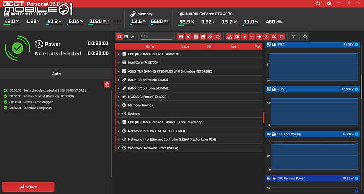The width and height of the screenshot is (364, 194).
Task: Sort by the Avg column header
Action: coord(233,46)
